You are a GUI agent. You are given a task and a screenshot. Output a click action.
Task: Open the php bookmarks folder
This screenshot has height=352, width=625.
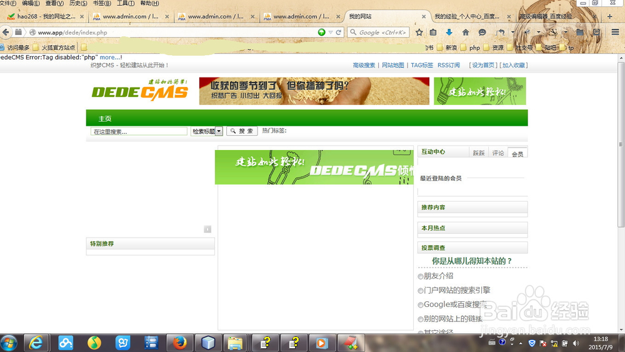471,48
